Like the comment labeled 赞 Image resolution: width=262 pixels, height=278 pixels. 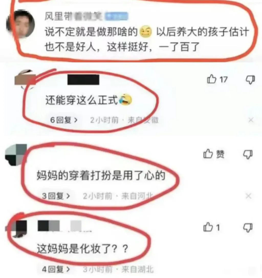[x=208, y=154]
